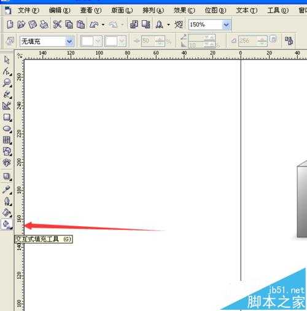Click the Cut scissors icon
This screenshot has width=307, height=311.
57,25
